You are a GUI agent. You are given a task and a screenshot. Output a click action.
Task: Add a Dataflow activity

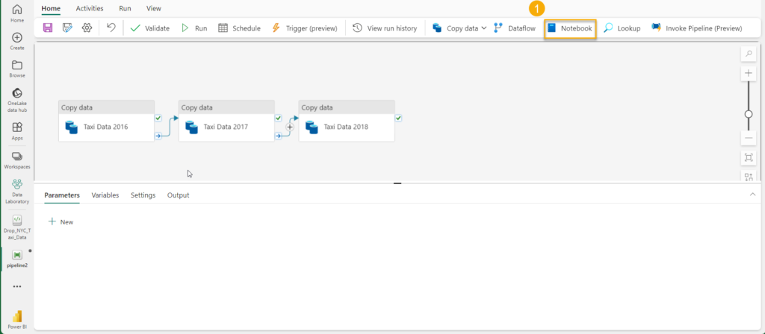514,28
